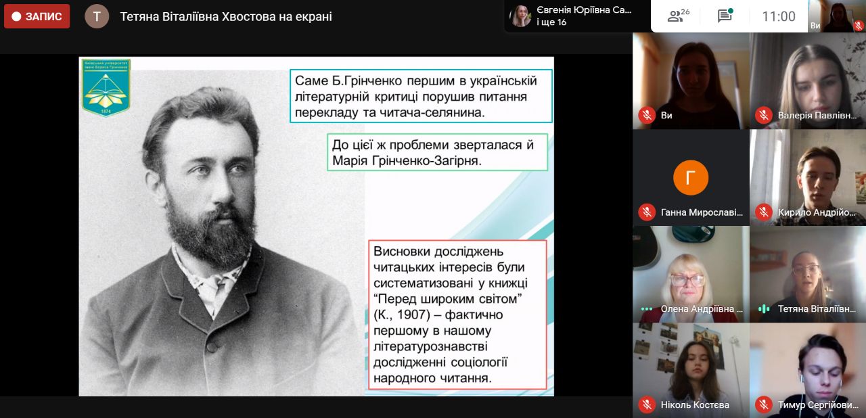Click the muted mic icon on Кирило Андрійович tile

(764, 212)
